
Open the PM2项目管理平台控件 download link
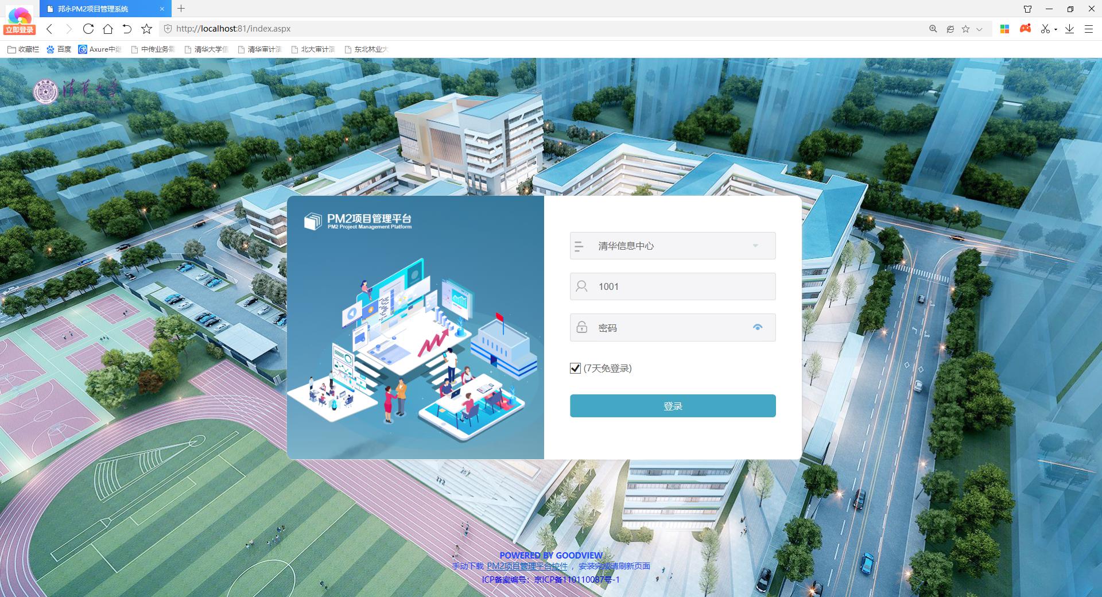(527, 566)
